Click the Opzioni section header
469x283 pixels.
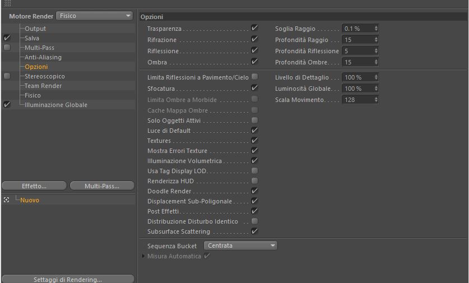tap(303, 17)
